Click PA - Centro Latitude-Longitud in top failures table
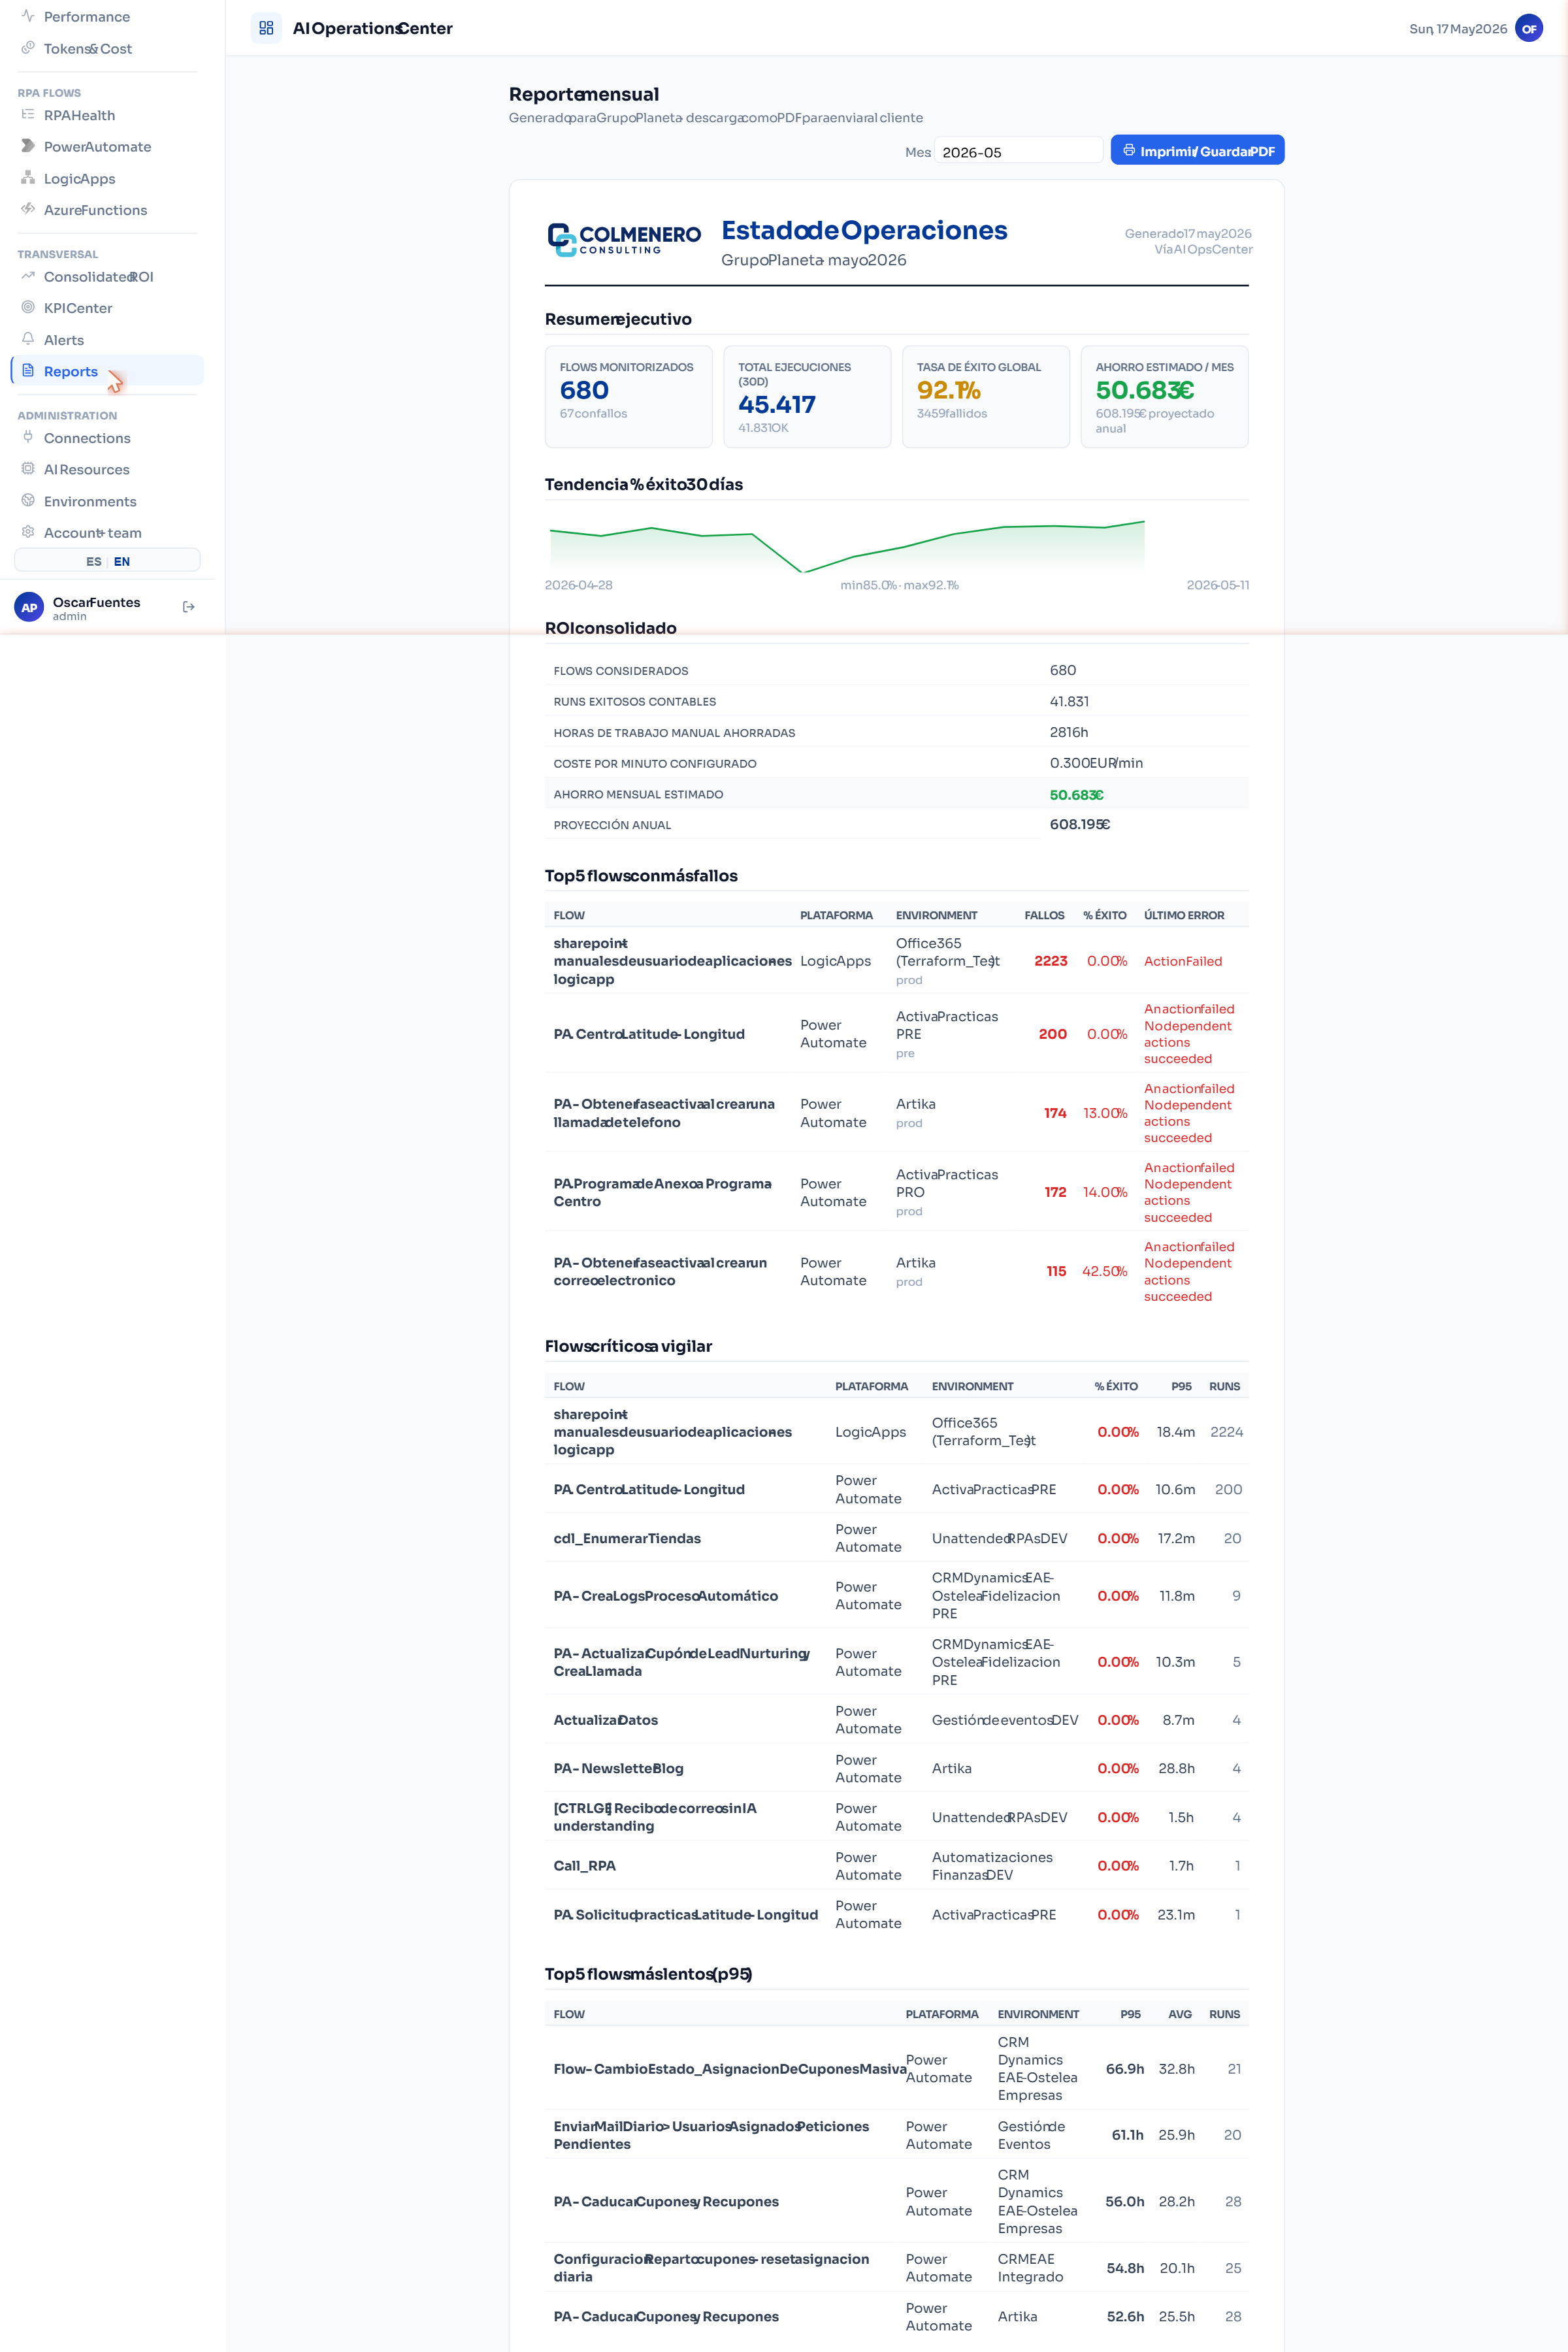Viewport: 1568px width, 2352px height. tap(649, 1034)
